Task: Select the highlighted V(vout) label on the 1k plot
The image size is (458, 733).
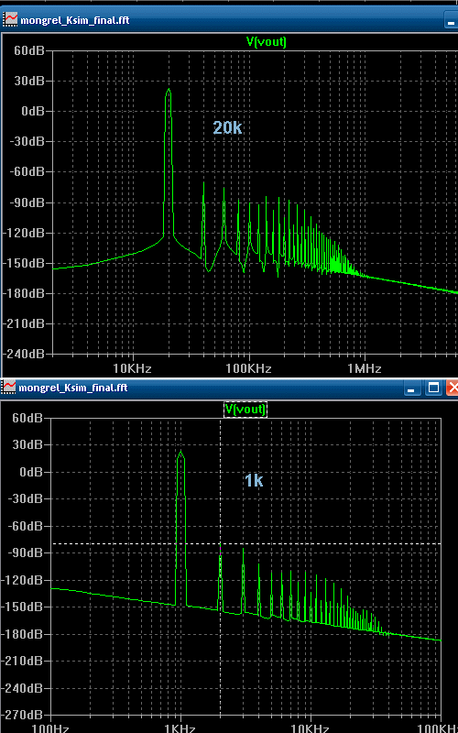Action: click(x=245, y=410)
